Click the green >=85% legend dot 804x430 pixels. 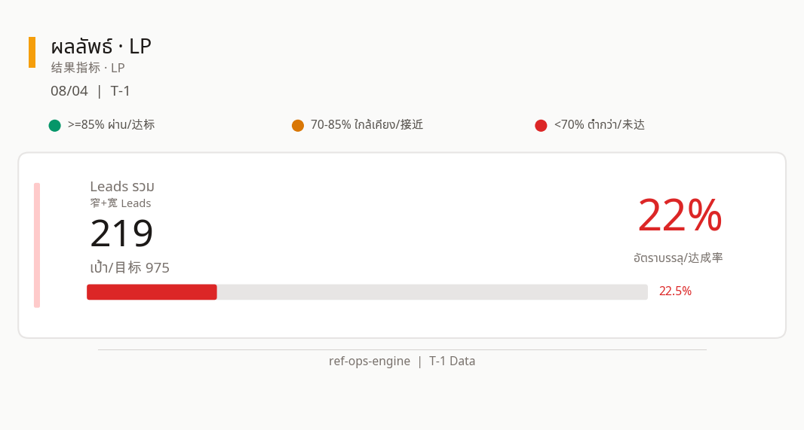tap(54, 126)
